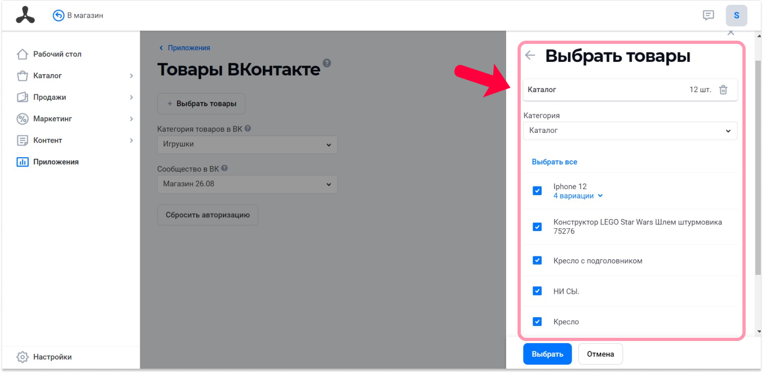Screen dimensions: 763x373
Task: Click the Маркетинг percent icon
Action: point(22,119)
